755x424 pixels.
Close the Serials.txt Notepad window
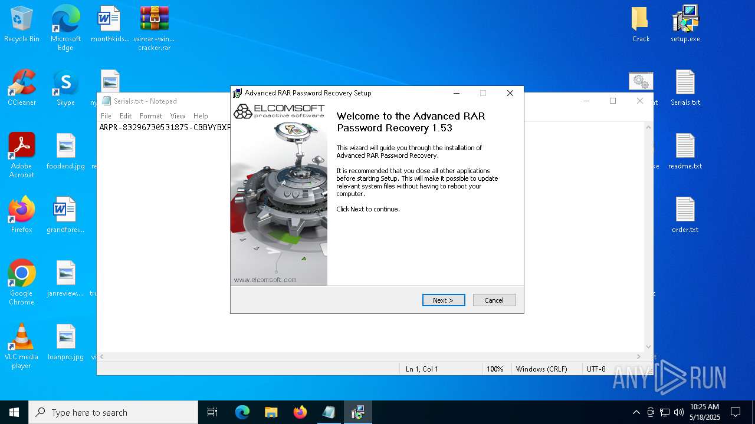(x=640, y=101)
